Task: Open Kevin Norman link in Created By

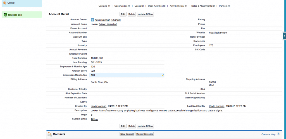Action: pyautogui.click(x=99, y=106)
